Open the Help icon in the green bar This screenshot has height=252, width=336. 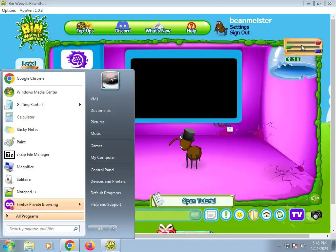point(191,28)
